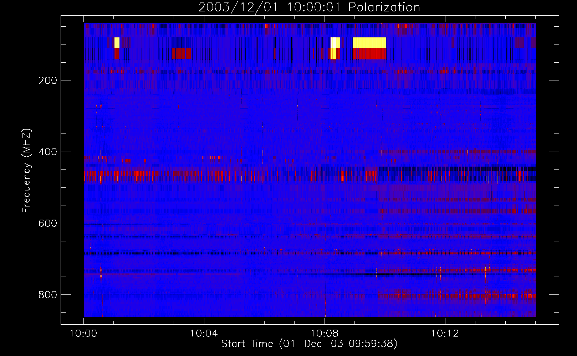Click the large yellow burst block after 10:08
577x356 pixels.
point(369,42)
